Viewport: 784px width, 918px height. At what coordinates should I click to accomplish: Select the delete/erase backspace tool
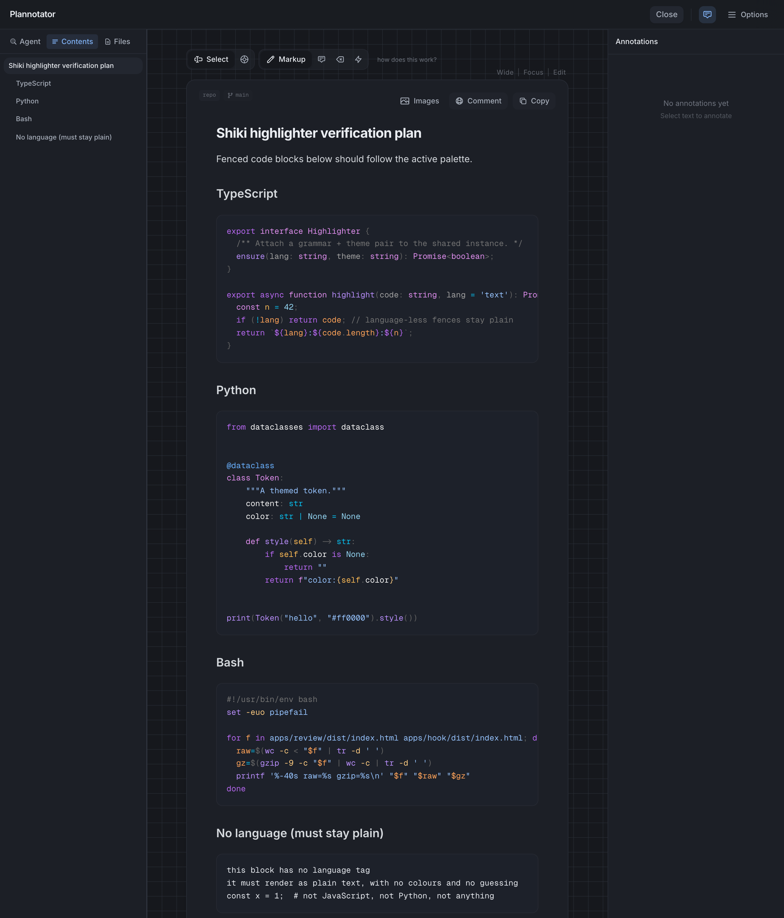coord(340,59)
